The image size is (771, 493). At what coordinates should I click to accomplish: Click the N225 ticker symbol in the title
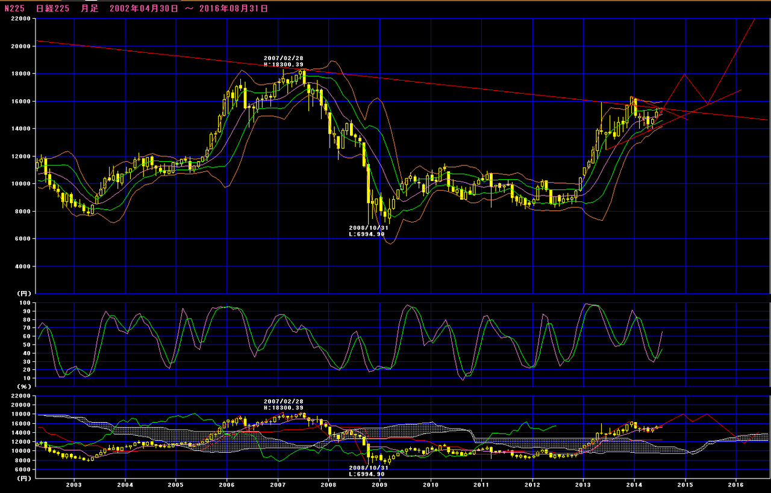pyautogui.click(x=16, y=8)
